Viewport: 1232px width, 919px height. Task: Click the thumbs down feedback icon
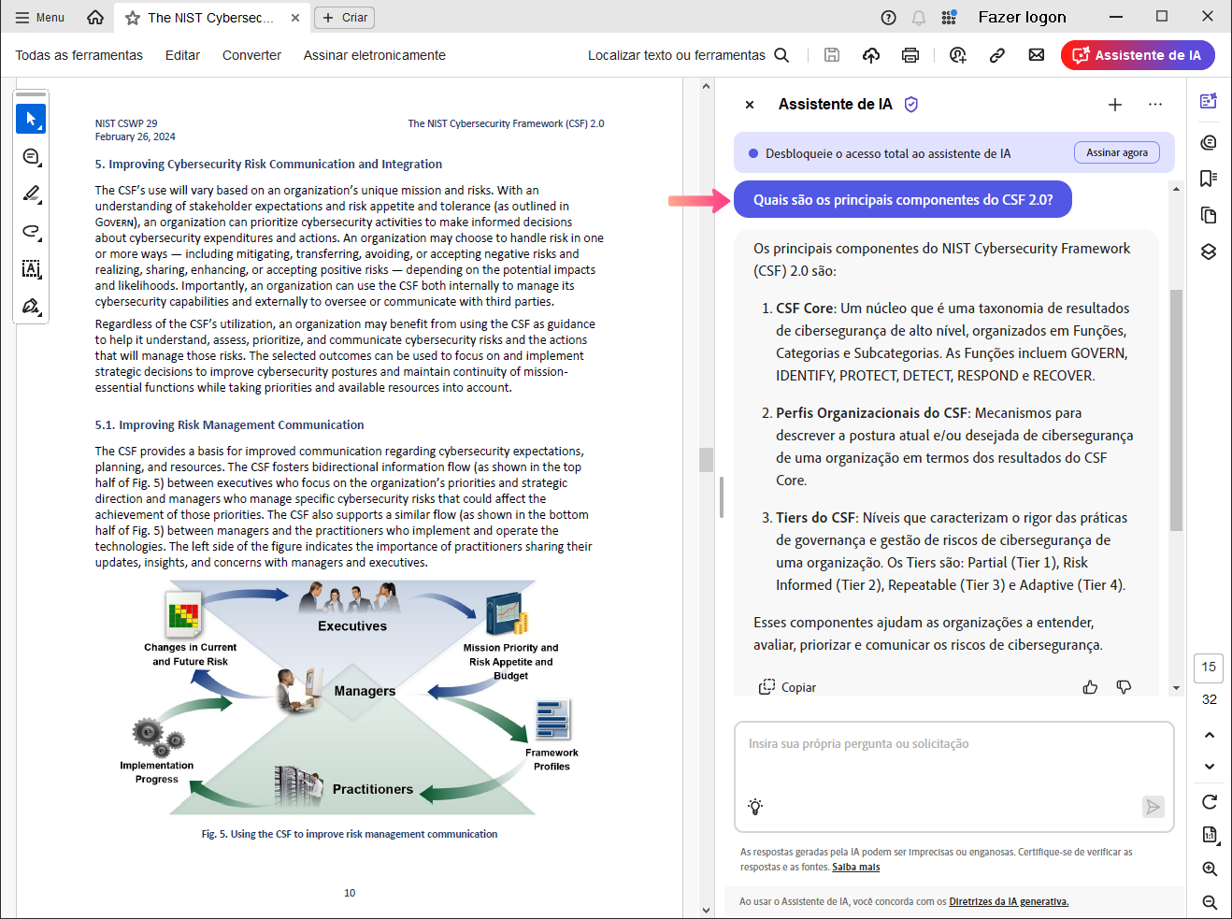(1124, 687)
